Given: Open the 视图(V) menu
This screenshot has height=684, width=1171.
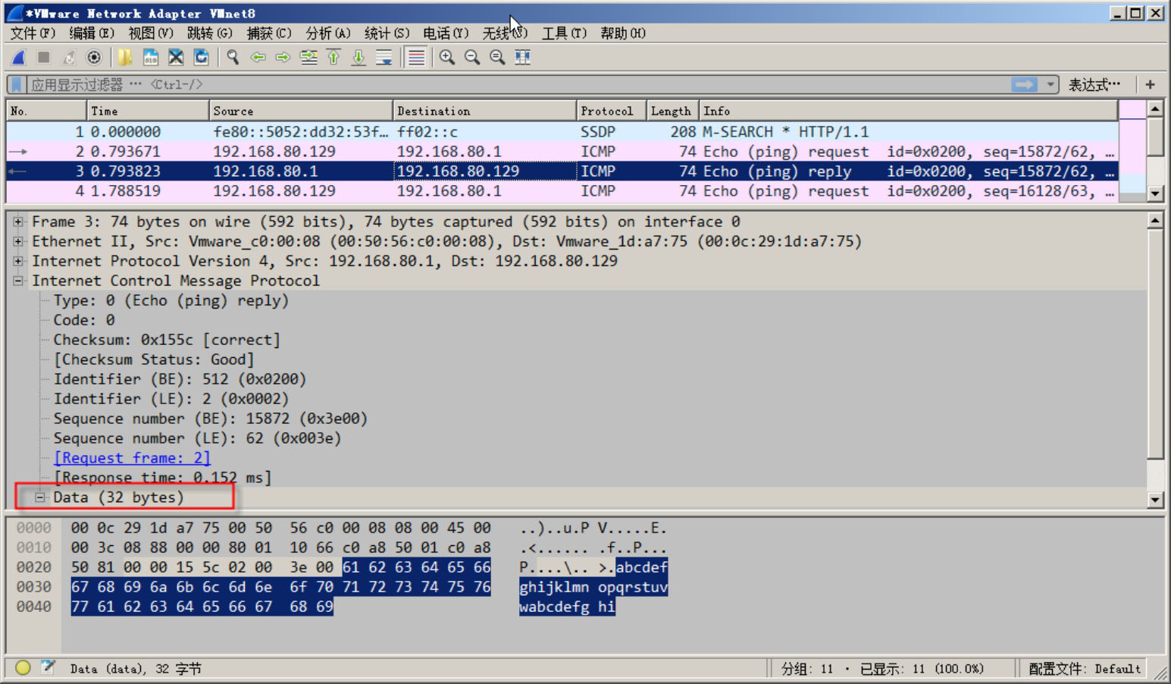Looking at the screenshot, I should [151, 33].
